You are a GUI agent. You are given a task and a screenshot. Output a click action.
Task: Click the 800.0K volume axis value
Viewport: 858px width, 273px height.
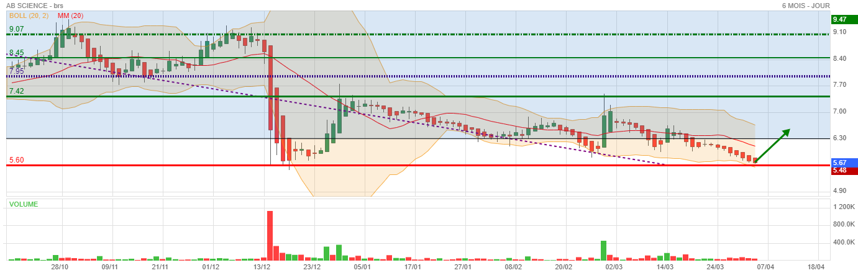point(844,225)
